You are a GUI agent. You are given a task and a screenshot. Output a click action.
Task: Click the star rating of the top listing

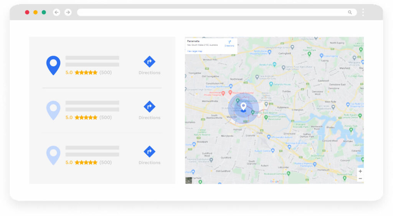click(x=86, y=73)
